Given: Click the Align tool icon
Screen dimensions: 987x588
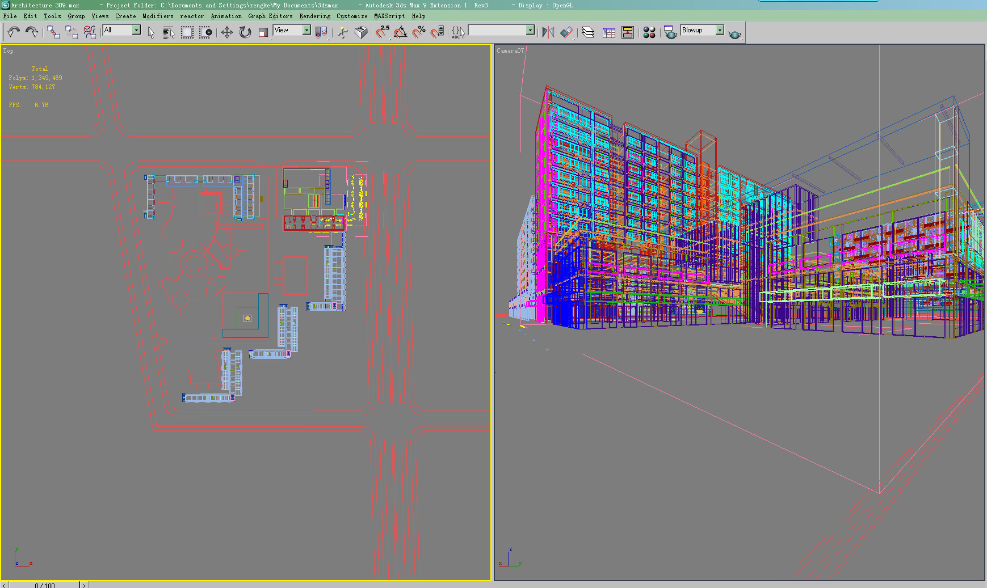Looking at the screenshot, I should (x=566, y=32).
